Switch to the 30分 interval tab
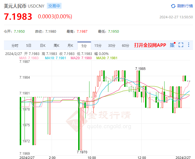This screenshot has height=159, width=195. tap(112, 46)
